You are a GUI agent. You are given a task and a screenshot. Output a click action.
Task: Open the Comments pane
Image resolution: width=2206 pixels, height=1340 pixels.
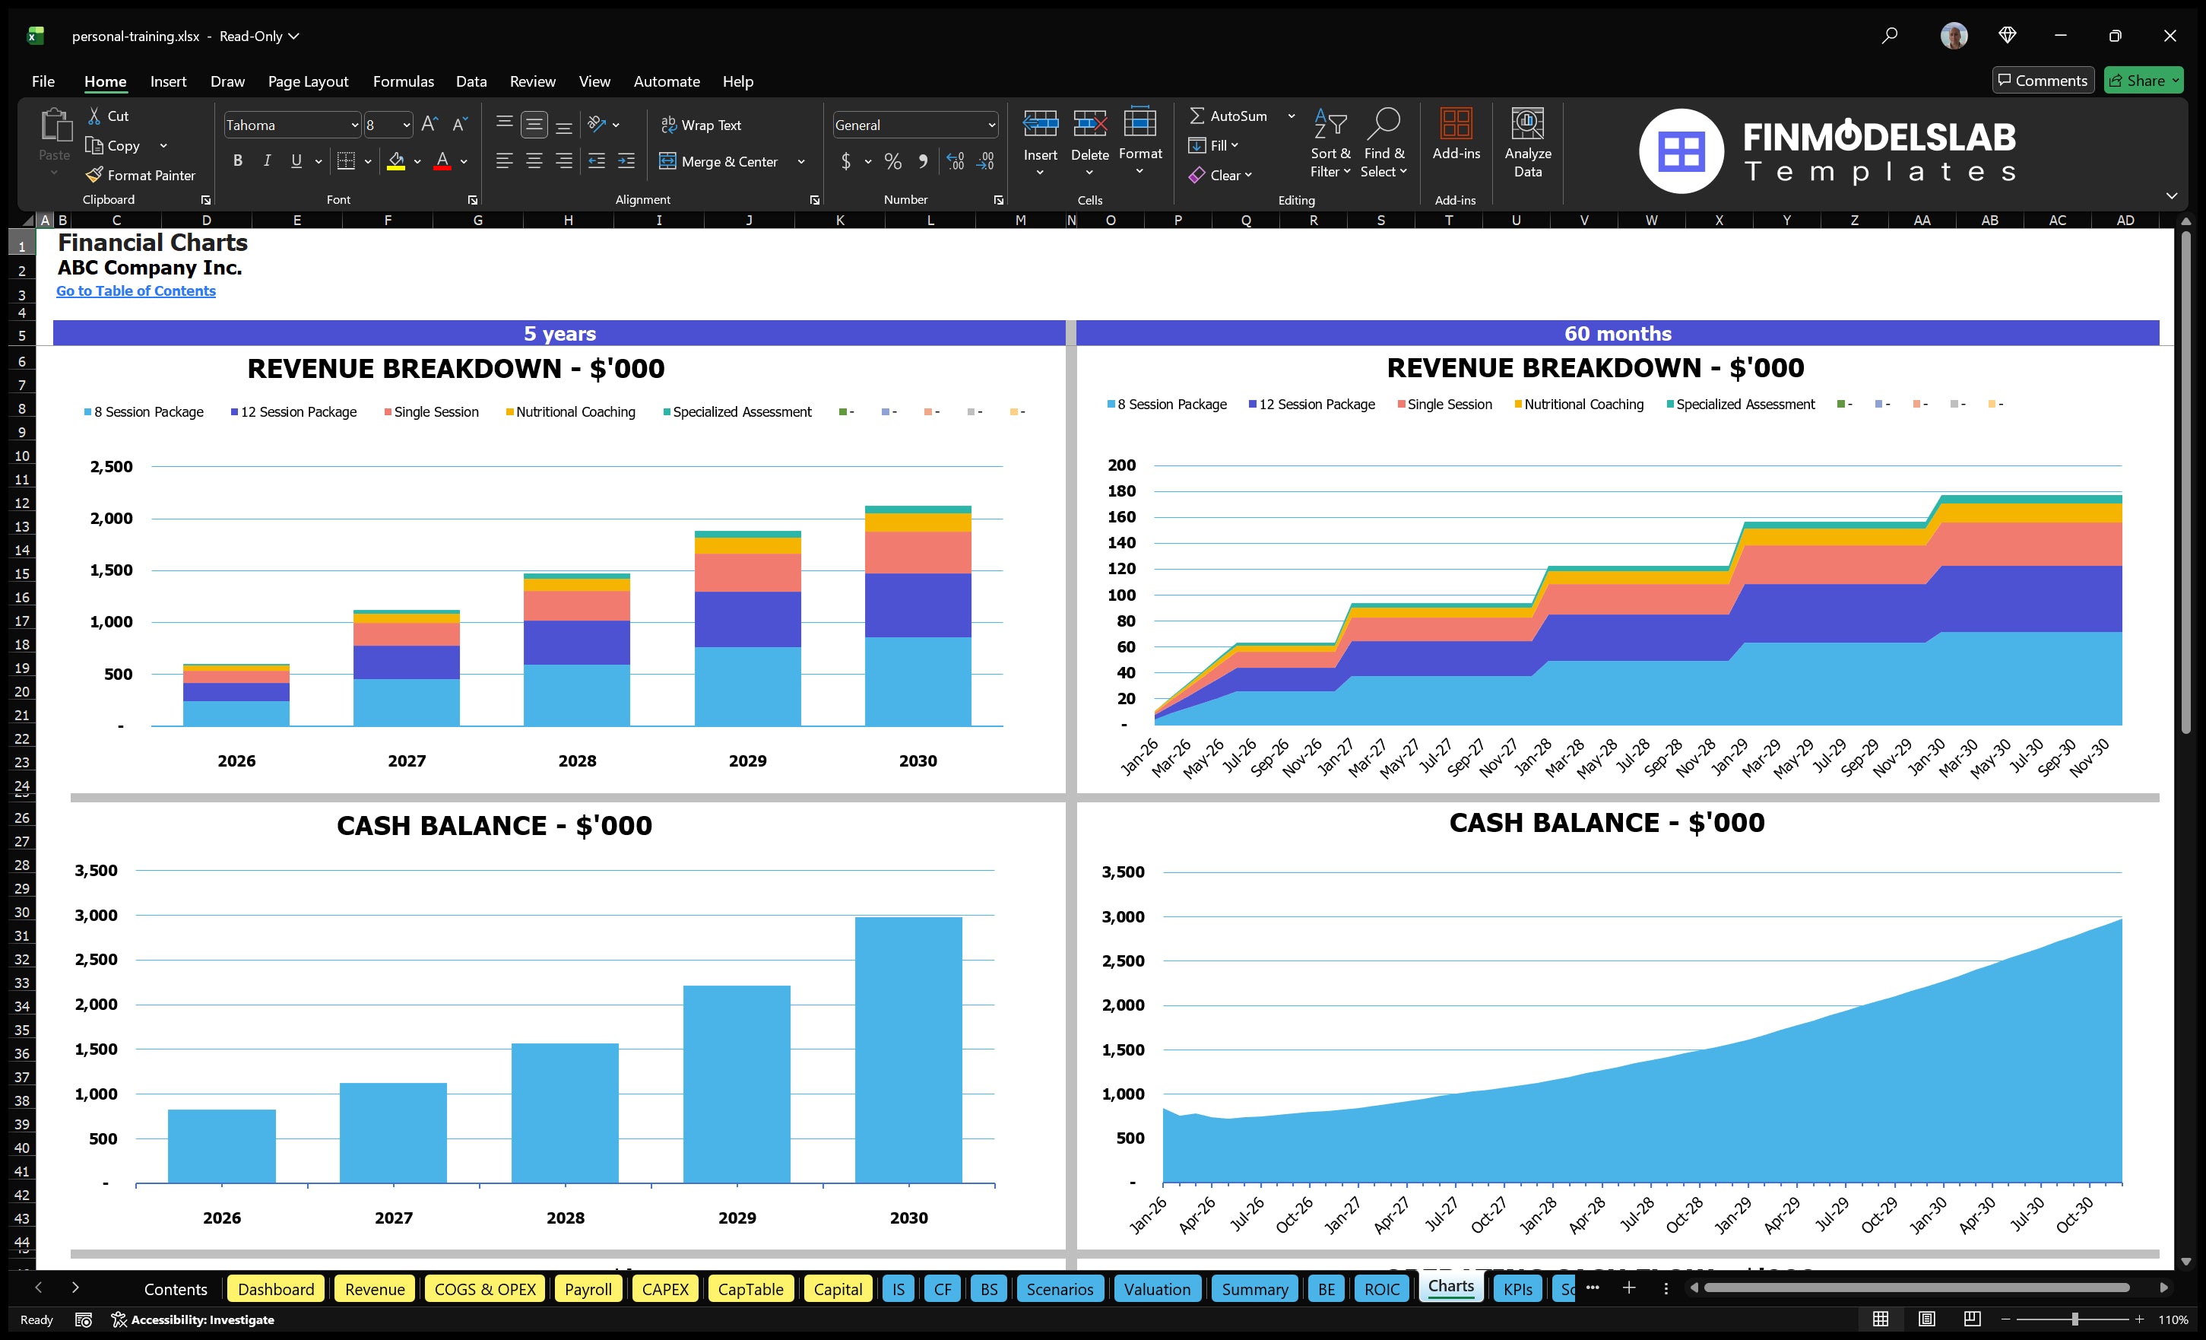point(2042,80)
